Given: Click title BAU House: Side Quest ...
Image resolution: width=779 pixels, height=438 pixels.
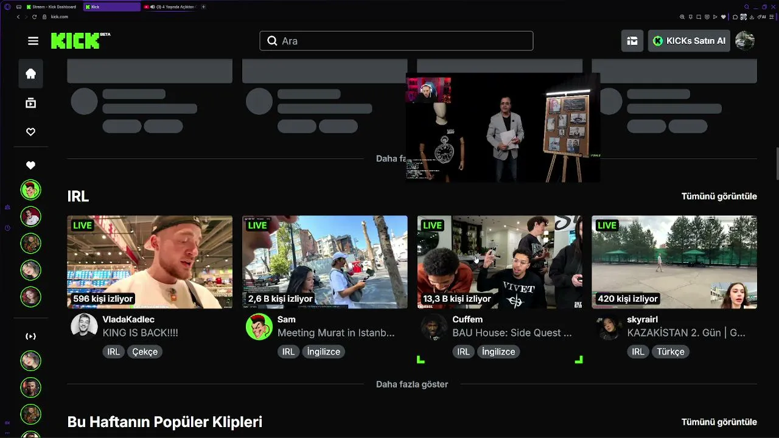Looking at the screenshot, I should pyautogui.click(x=512, y=333).
